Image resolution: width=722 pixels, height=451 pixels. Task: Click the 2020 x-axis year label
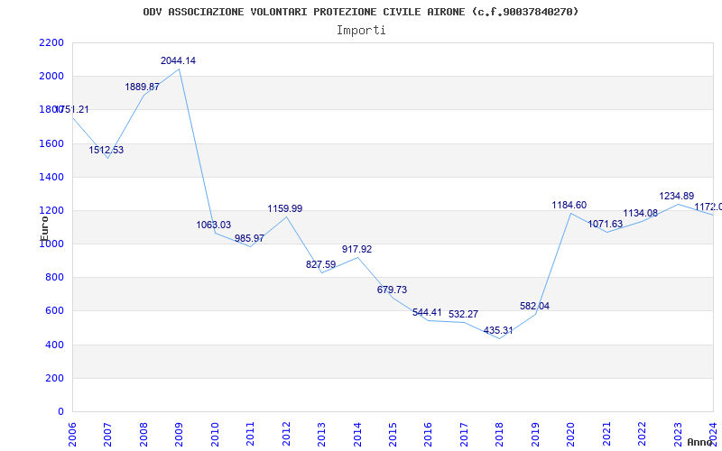[571, 435]
